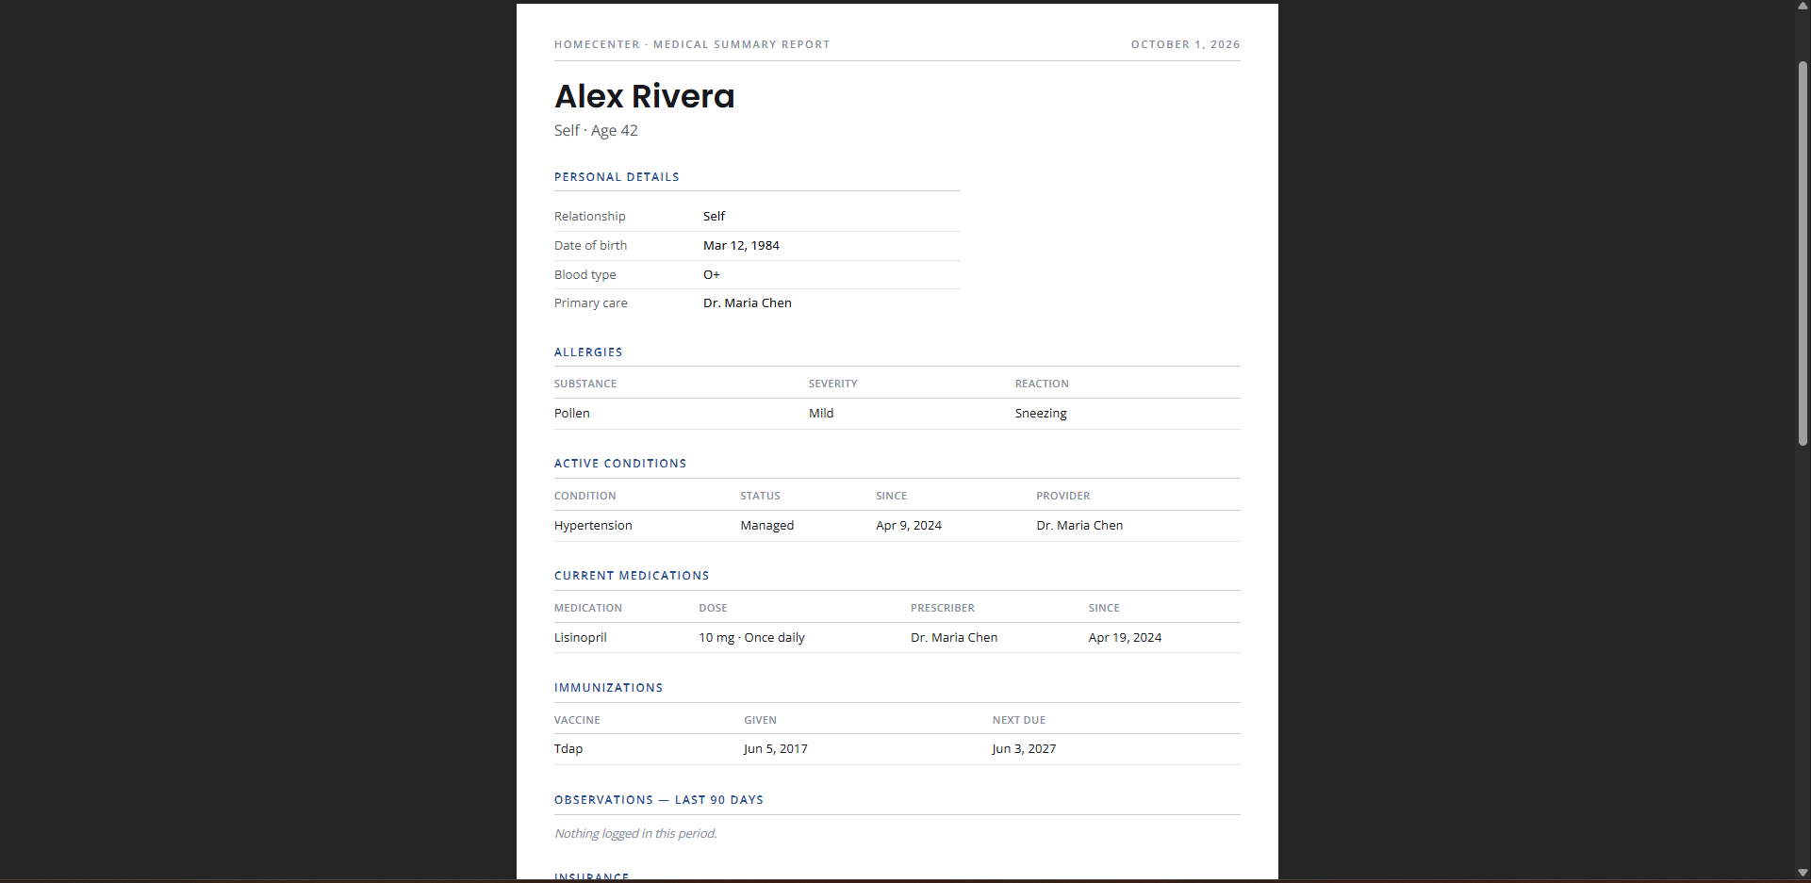Click the report date October 1, 2026
Viewport: 1811px width, 883px height.
1185,44
